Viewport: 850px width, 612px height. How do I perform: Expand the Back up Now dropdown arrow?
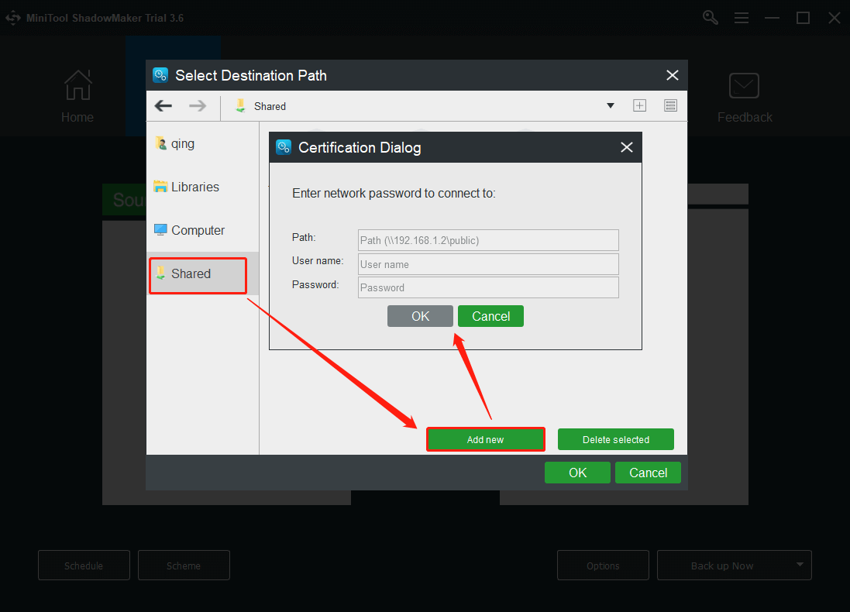tap(800, 564)
